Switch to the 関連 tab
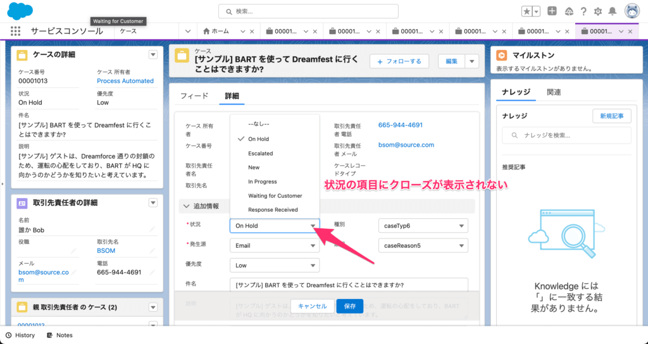 coord(554,92)
